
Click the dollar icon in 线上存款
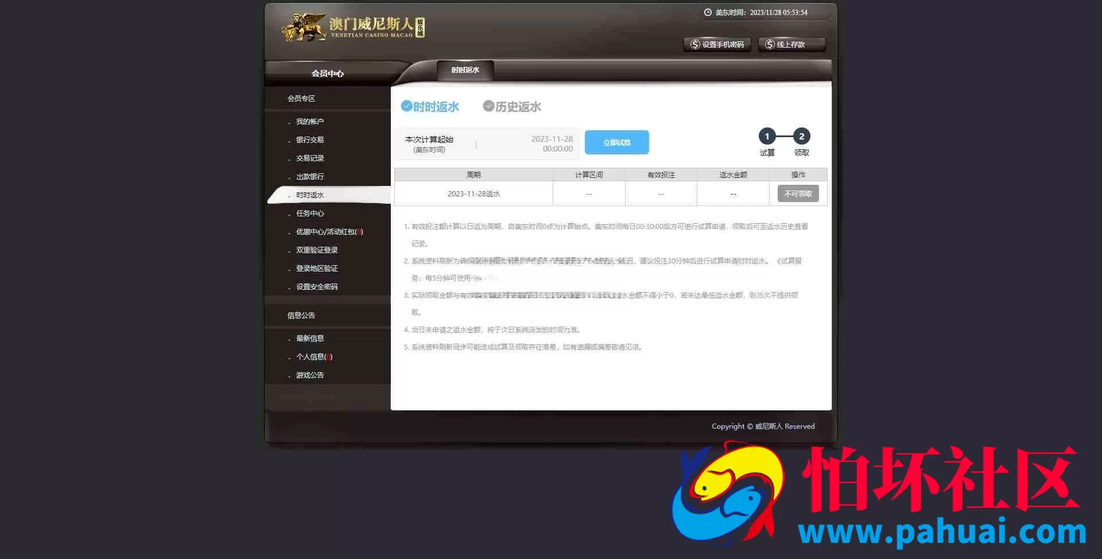[x=770, y=44]
